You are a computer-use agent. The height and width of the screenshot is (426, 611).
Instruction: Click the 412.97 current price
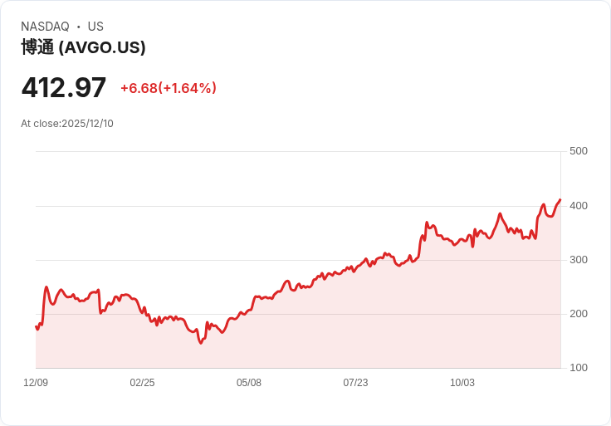(64, 87)
